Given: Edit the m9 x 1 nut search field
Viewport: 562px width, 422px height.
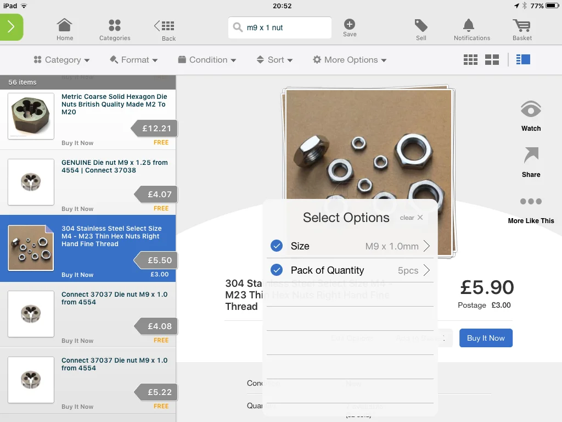Looking at the screenshot, I should pos(279,27).
